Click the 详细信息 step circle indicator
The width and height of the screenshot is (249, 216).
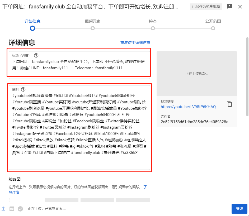coord(32,28)
